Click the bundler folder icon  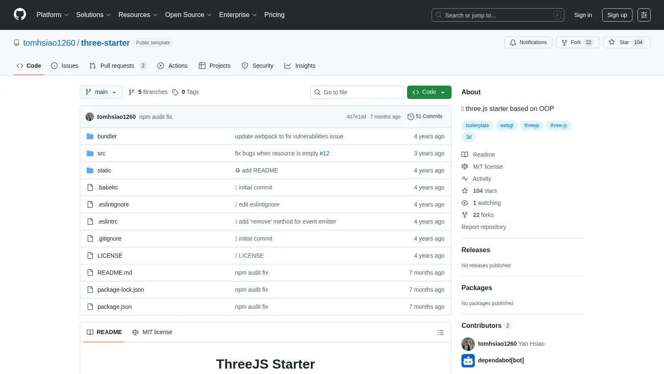[90, 136]
